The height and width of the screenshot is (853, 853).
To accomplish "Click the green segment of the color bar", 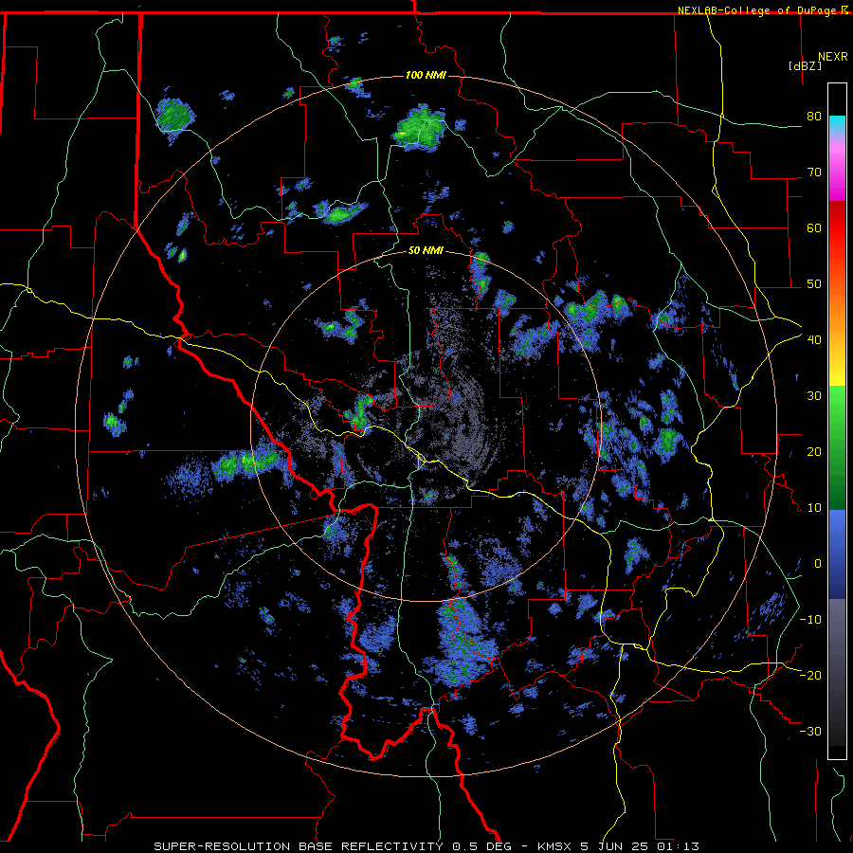I will [x=837, y=447].
